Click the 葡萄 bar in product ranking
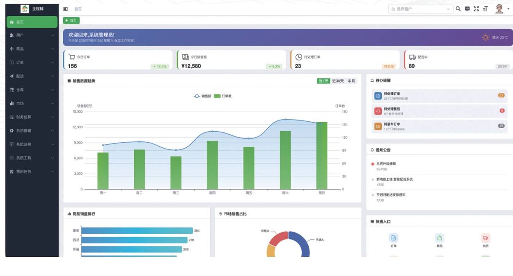This screenshot has width=513, height=276. click(x=137, y=231)
